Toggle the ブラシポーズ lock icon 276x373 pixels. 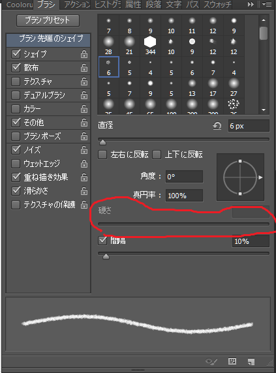84,136
